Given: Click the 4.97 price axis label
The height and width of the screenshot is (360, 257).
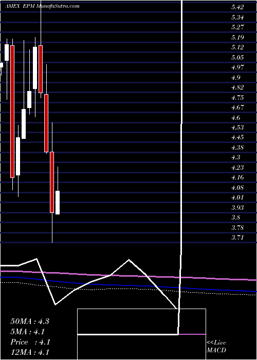Looking at the screenshot, I should coord(237,67).
